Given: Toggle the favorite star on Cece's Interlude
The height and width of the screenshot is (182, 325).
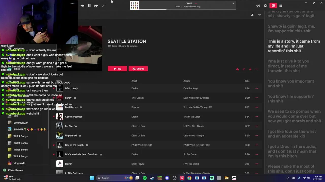Looking at the screenshot, I should click(x=54, y=117).
